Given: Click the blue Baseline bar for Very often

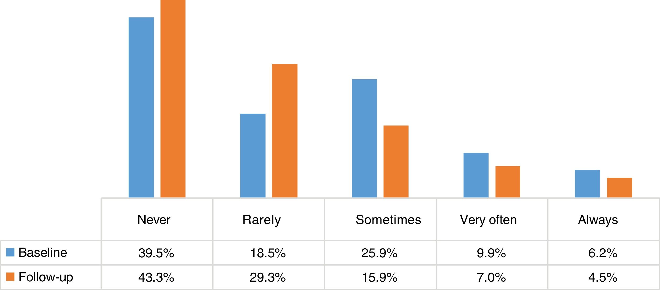Looking at the screenshot, I should click(x=476, y=175).
